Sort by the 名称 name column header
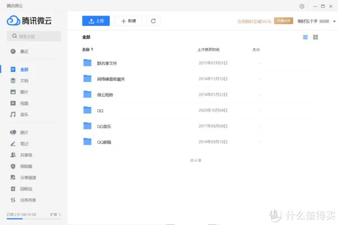Screen dimensions: 338x225 87,49
